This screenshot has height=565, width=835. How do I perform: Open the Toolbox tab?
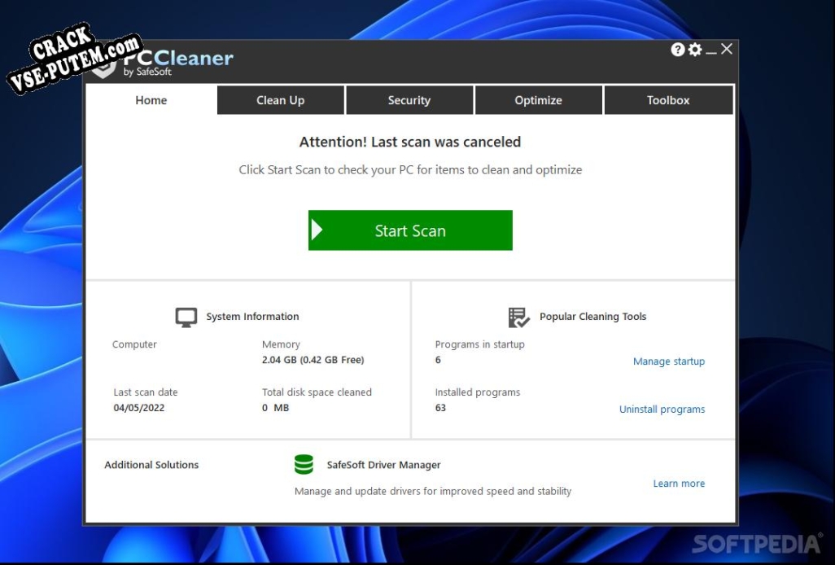click(668, 100)
